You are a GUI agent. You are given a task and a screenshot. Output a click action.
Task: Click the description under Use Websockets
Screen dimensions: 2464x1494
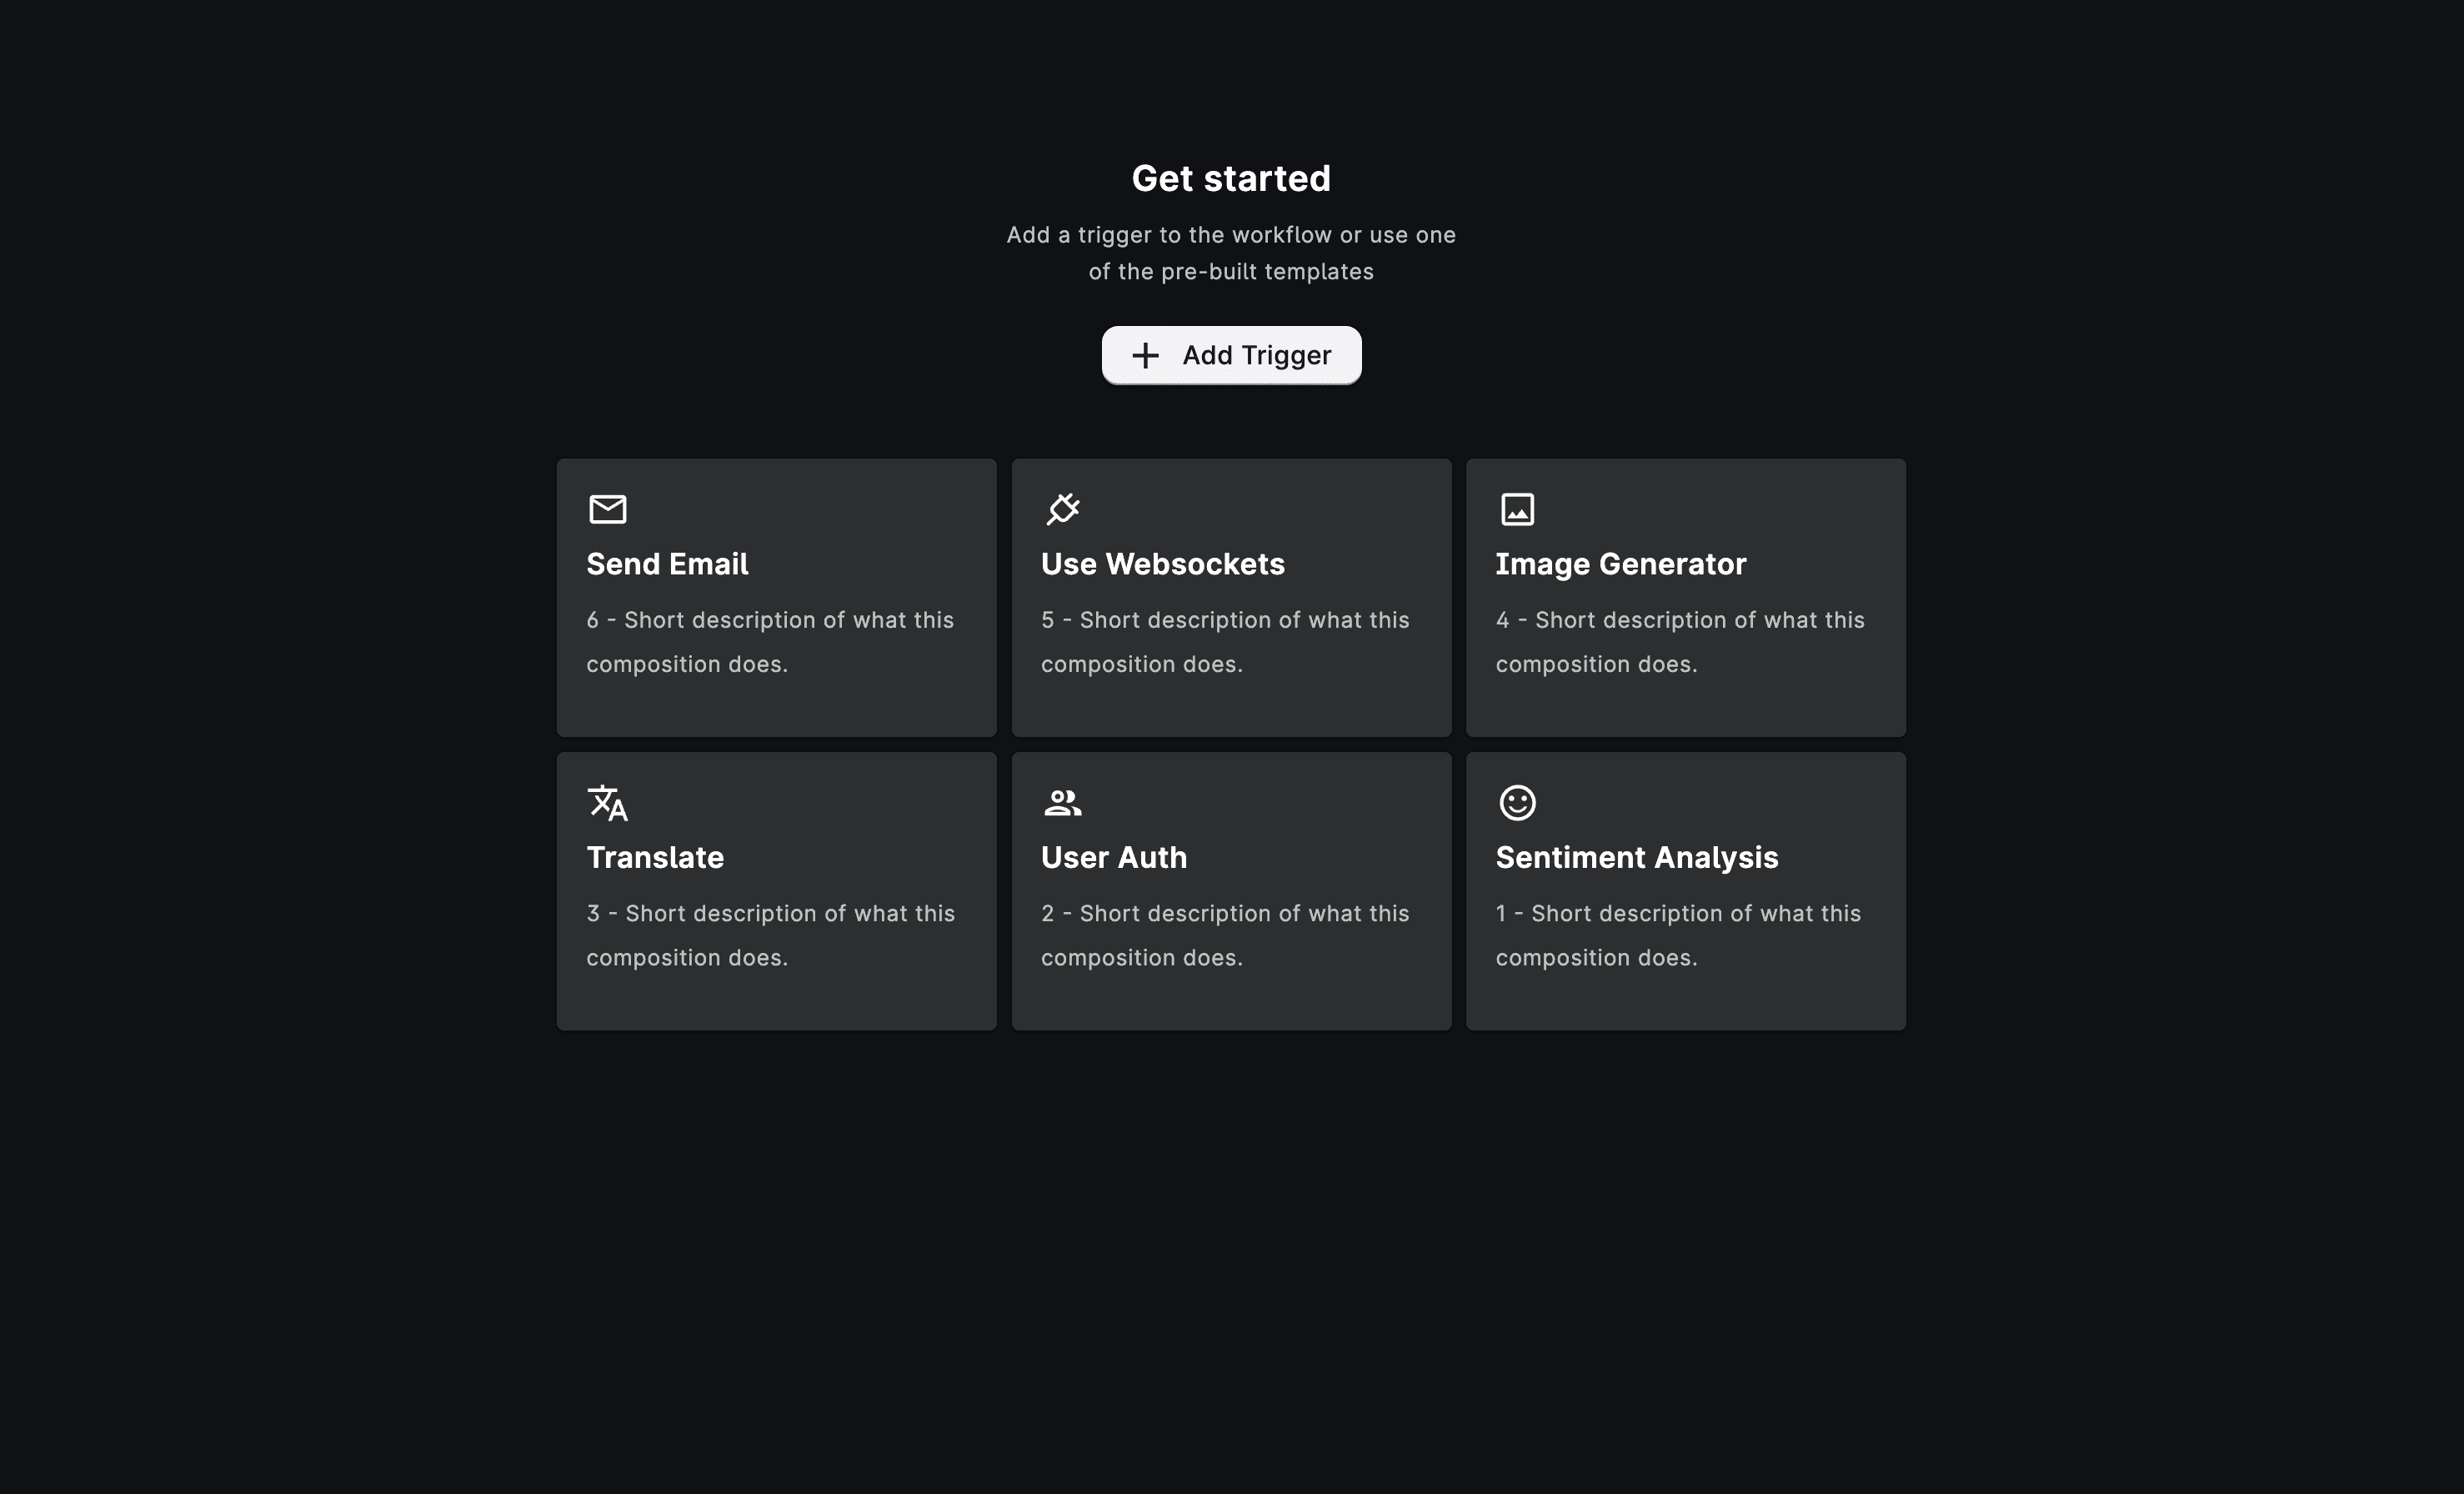(1225, 641)
